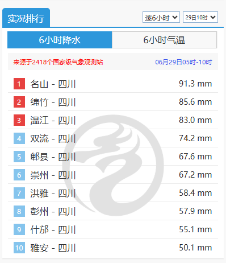Switch to the 6小时气温 tab
Viewport: 226px width, 263px height.
click(x=164, y=40)
